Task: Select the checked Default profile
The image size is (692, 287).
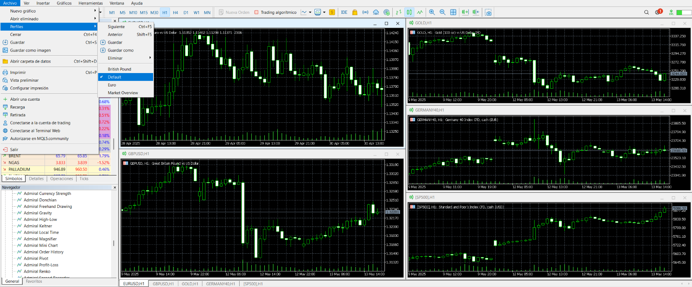Action: (x=125, y=77)
